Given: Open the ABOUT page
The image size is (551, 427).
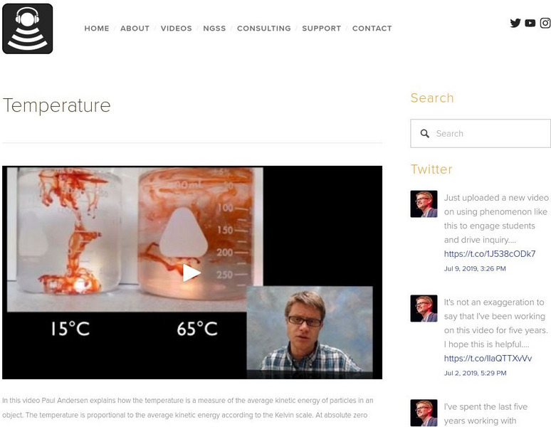Looking at the screenshot, I should click(135, 28).
